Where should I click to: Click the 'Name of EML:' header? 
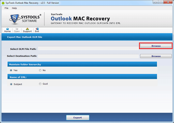(x=82, y=77)
